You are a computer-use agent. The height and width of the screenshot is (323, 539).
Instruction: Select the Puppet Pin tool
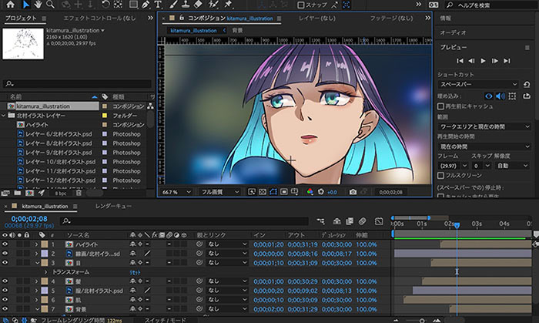(x=228, y=5)
